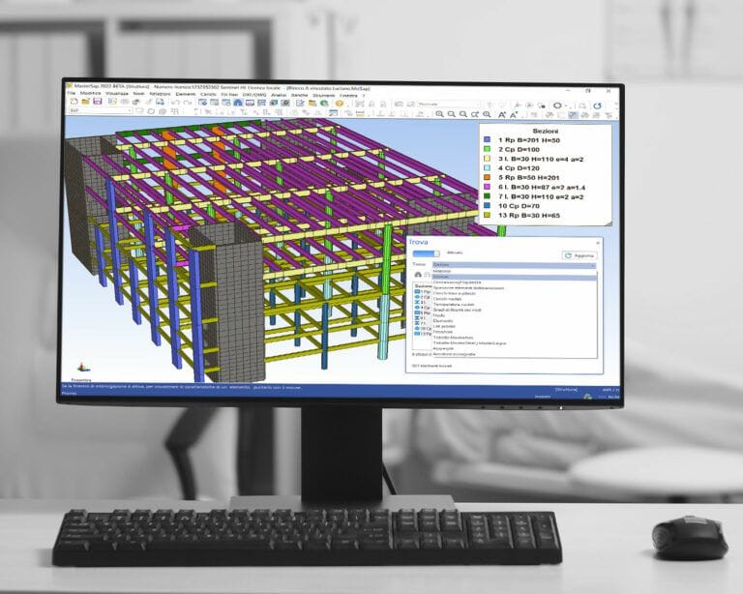The height and width of the screenshot is (594, 743).
Task: Close the Trova dialog
Action: pyautogui.click(x=597, y=243)
